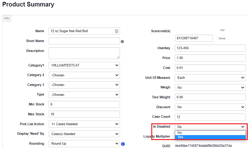
Task: Click the Tare Weight field
Action: pos(210,97)
